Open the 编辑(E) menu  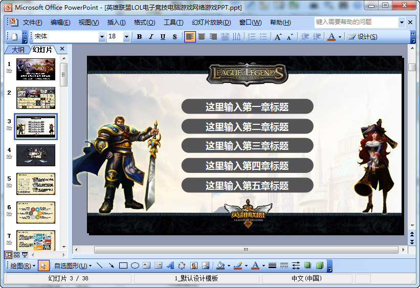point(60,23)
